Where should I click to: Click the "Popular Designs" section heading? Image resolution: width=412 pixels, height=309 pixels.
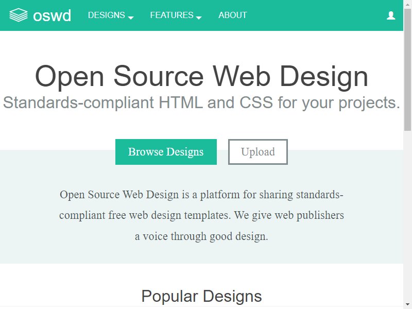pyautogui.click(x=201, y=297)
